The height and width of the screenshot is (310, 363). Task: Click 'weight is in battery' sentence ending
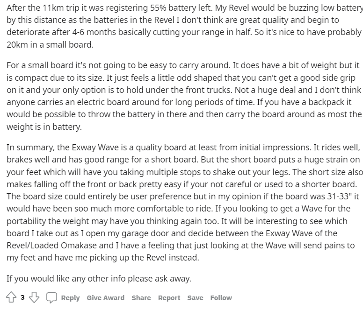44,127
